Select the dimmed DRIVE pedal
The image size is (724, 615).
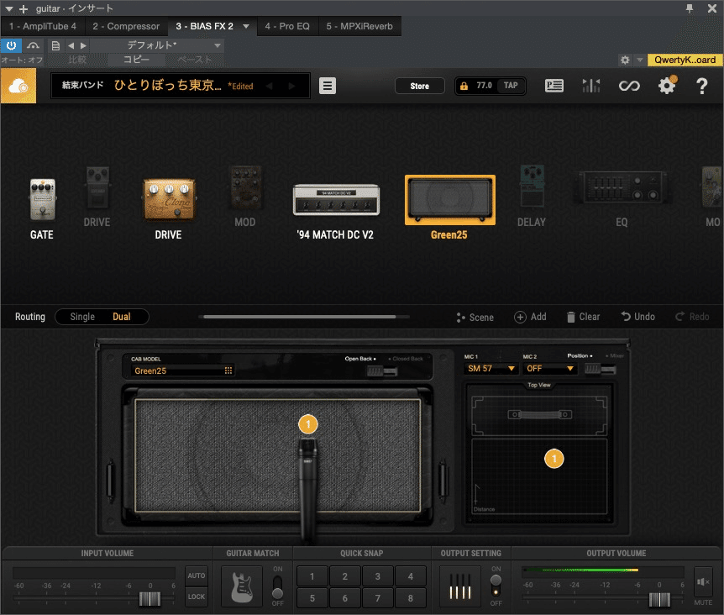tap(97, 188)
